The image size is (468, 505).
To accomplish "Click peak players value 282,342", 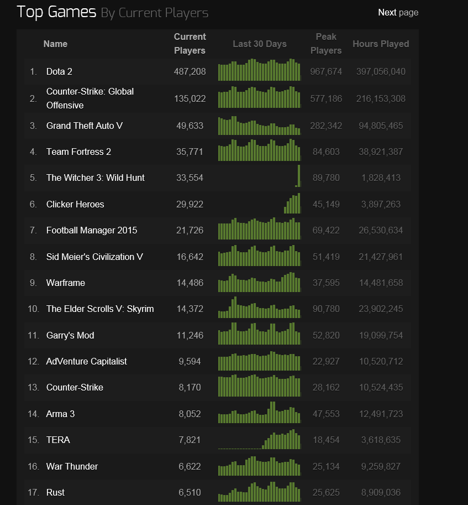I will coord(326,126).
